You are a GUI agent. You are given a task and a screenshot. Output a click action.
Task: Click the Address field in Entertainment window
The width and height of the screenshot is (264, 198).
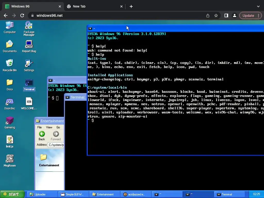tap(56, 145)
